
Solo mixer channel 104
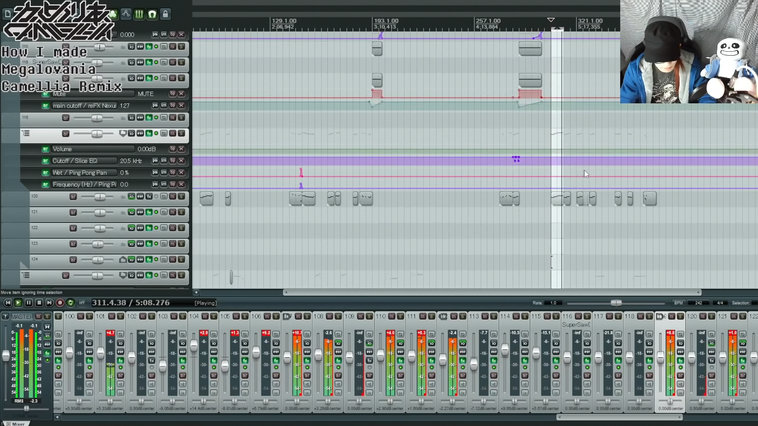click(214, 316)
